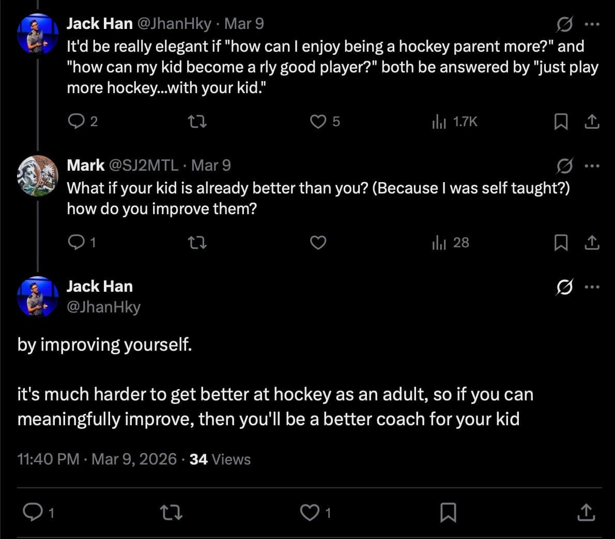Repost Mark's tweet about kid being better
Viewport: 615px width, 539px height.
tap(197, 243)
